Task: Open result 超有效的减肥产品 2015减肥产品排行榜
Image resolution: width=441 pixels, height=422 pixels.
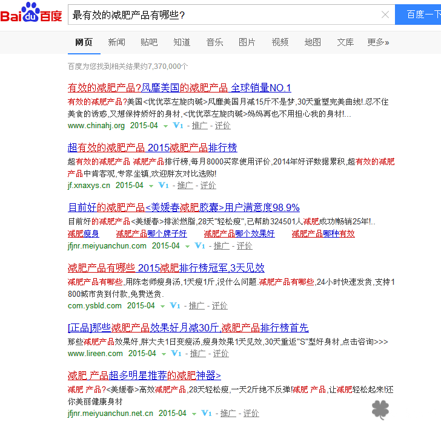Action: click(153, 148)
